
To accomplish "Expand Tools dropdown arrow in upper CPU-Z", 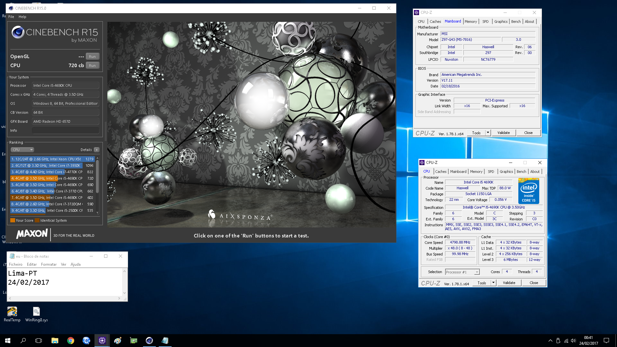I will click(x=488, y=133).
